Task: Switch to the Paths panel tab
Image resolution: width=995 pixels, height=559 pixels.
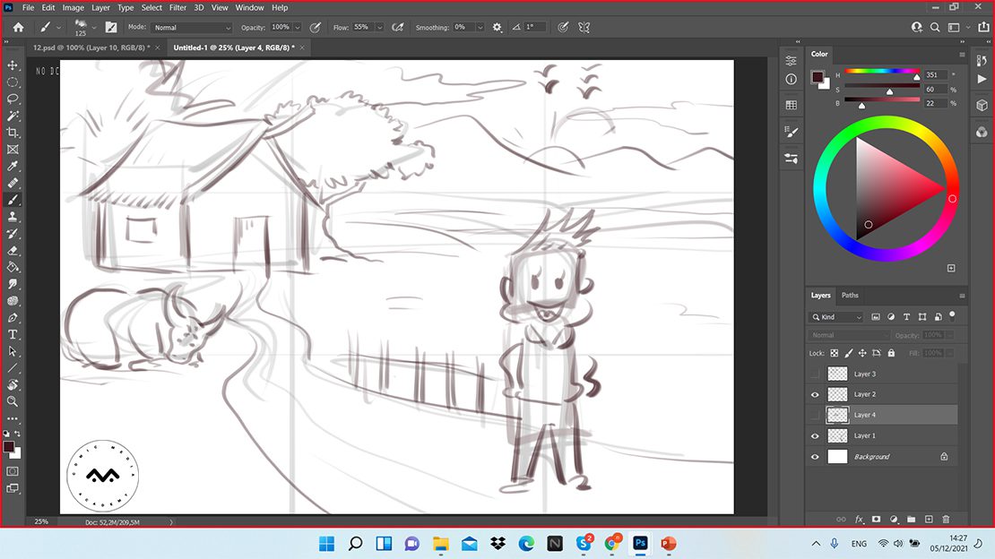Action: point(850,295)
